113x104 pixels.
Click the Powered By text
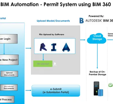tap(96, 16)
